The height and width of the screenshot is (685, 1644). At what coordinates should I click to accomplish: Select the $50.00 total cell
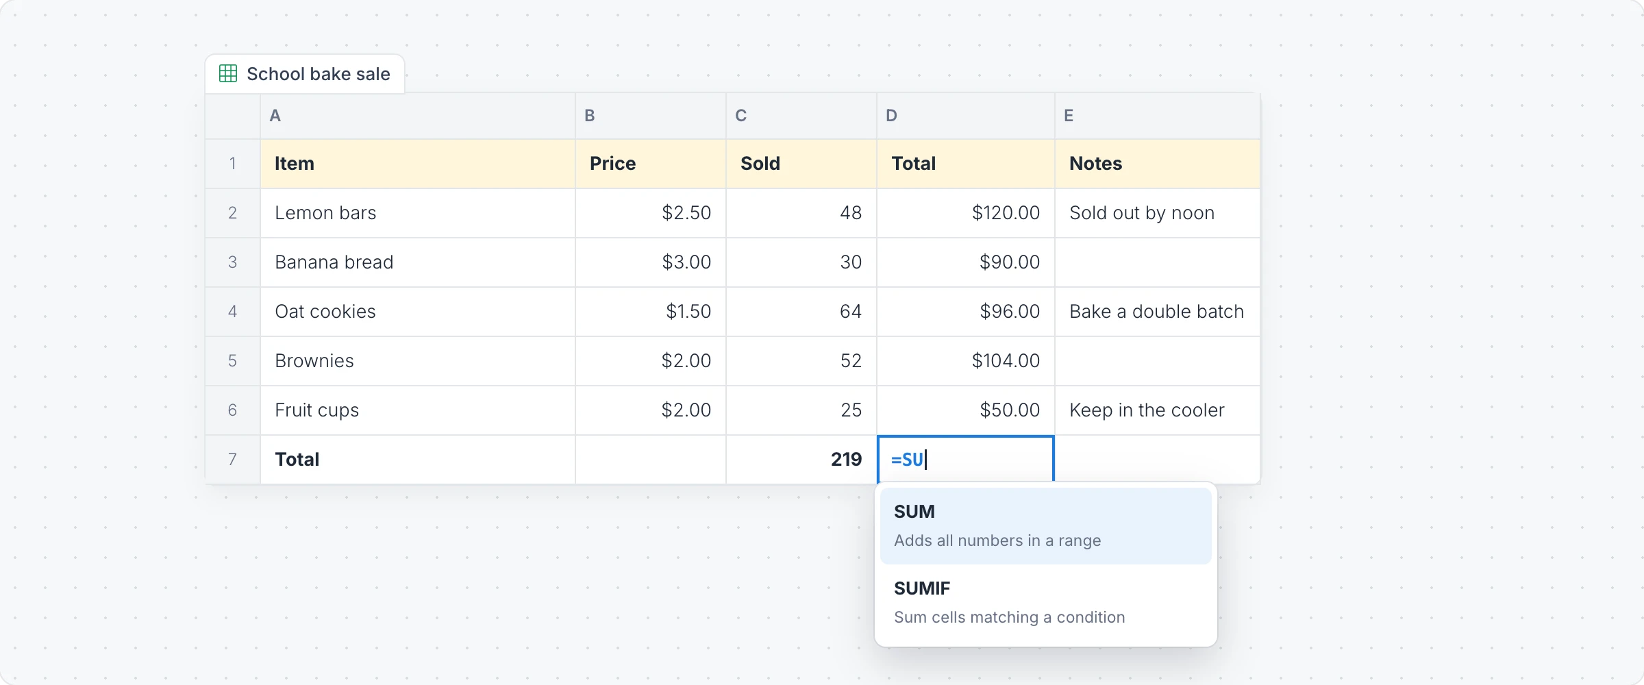click(x=966, y=410)
